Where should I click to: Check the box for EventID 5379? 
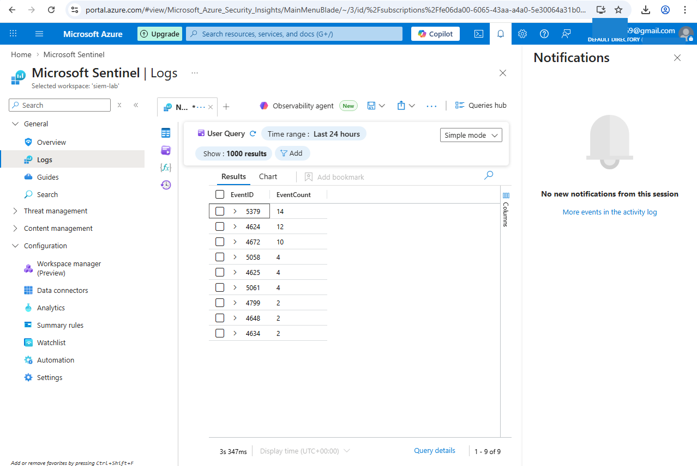[220, 211]
